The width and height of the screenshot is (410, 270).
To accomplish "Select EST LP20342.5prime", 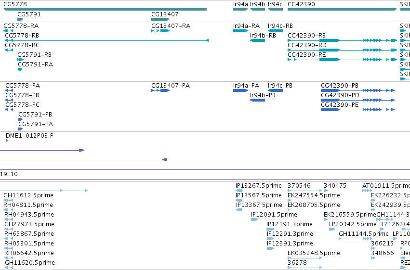I will 353,224.
